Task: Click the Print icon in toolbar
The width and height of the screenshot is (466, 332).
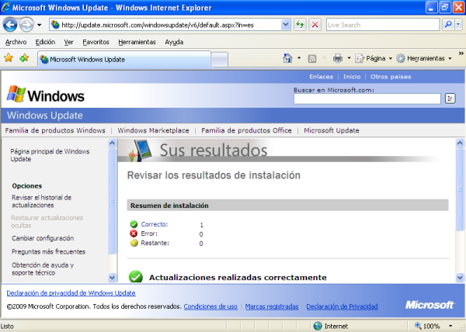Action: [x=338, y=58]
